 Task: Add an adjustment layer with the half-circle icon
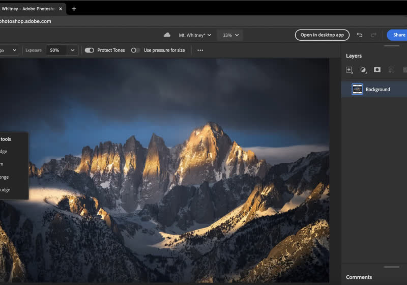[363, 70]
